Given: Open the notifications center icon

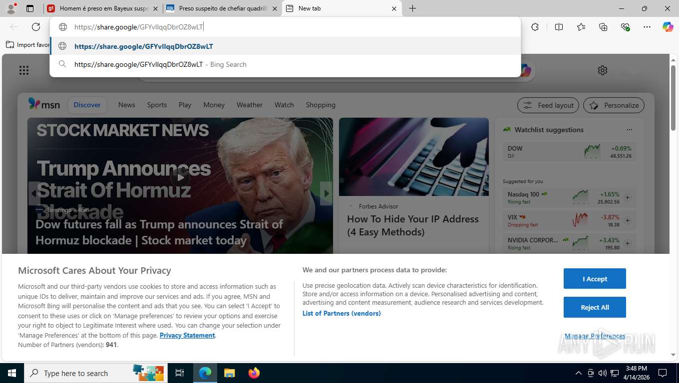Looking at the screenshot, I should point(663,373).
